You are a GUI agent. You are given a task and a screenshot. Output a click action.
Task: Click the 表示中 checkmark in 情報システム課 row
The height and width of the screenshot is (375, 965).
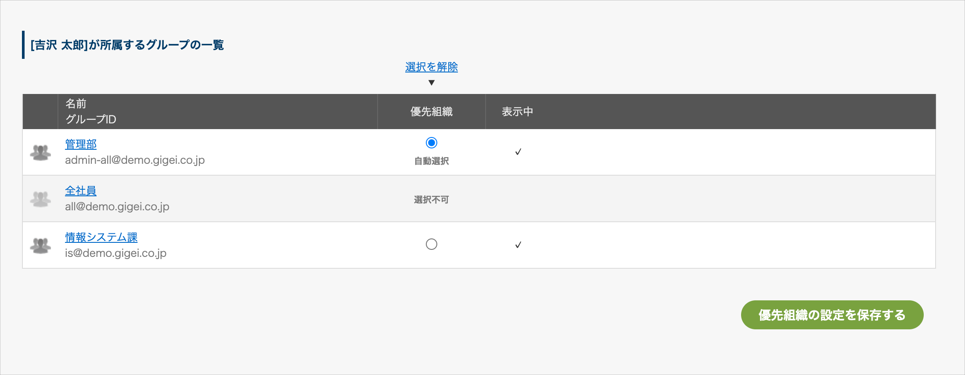pyautogui.click(x=518, y=245)
